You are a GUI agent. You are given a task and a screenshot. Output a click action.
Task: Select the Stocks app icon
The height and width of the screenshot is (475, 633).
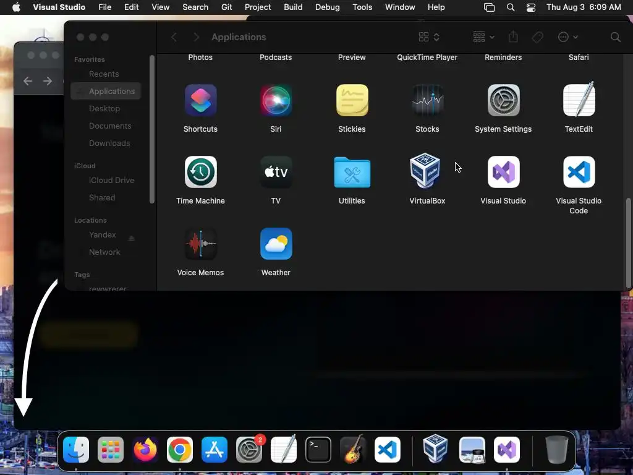tap(428, 100)
